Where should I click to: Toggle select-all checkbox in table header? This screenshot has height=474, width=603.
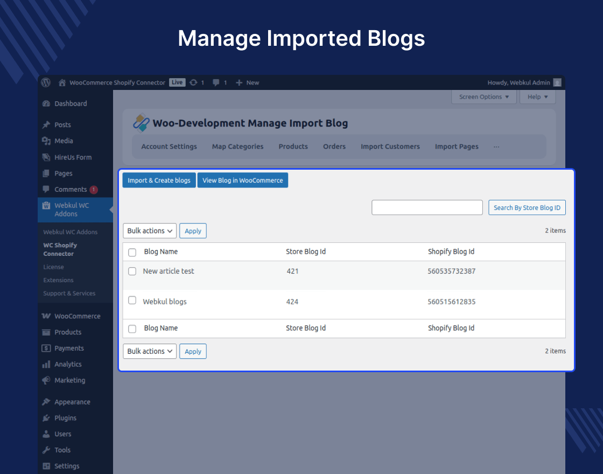coord(132,253)
